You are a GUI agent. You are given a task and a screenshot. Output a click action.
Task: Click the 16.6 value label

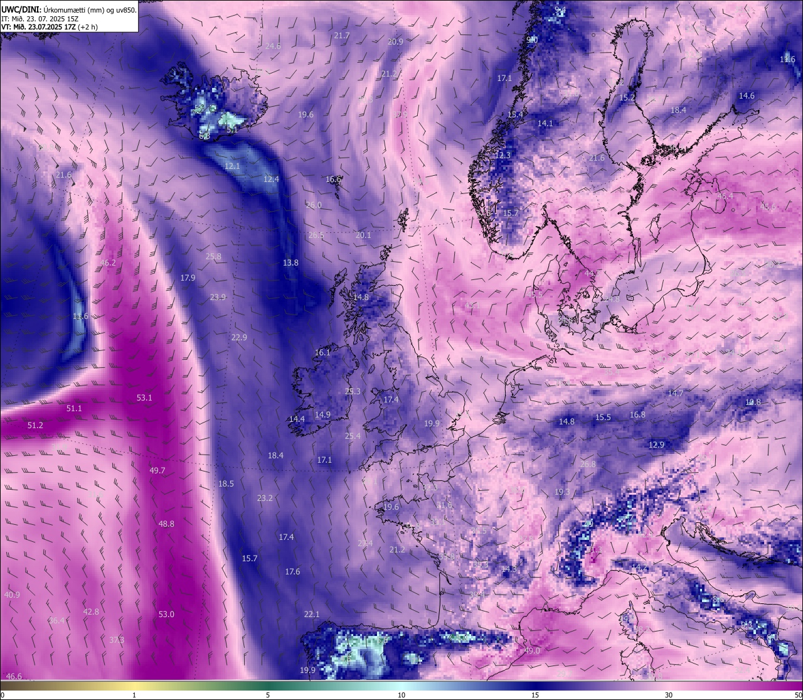(x=333, y=179)
